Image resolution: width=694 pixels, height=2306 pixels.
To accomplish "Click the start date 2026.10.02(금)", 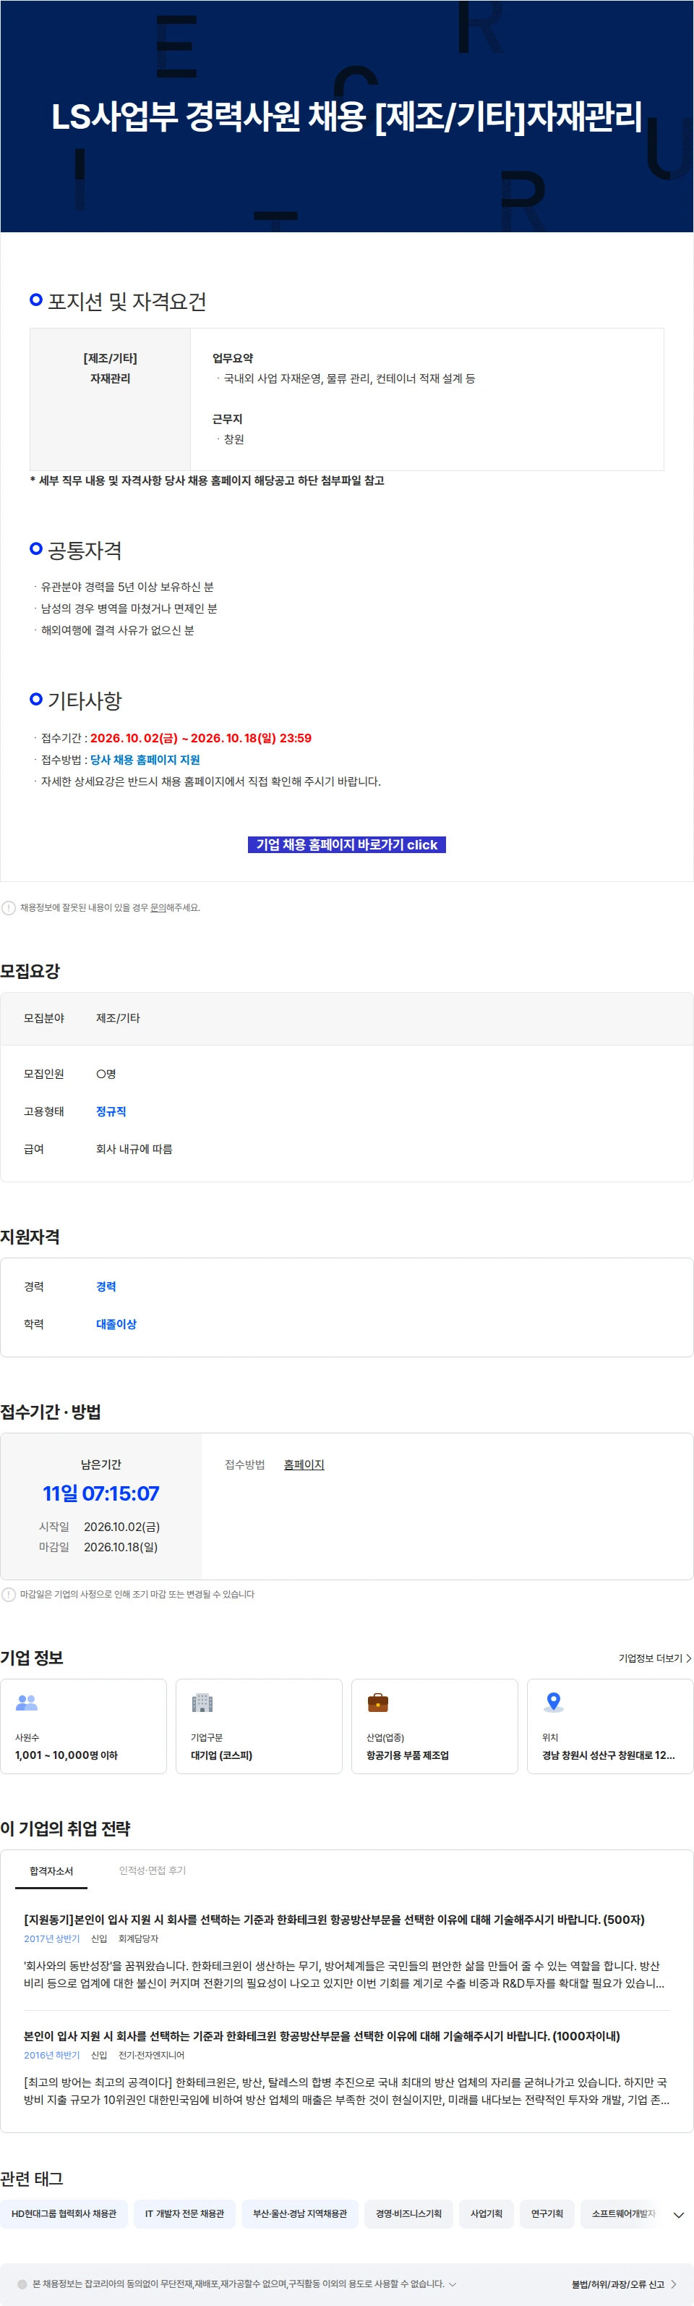I will (121, 1527).
